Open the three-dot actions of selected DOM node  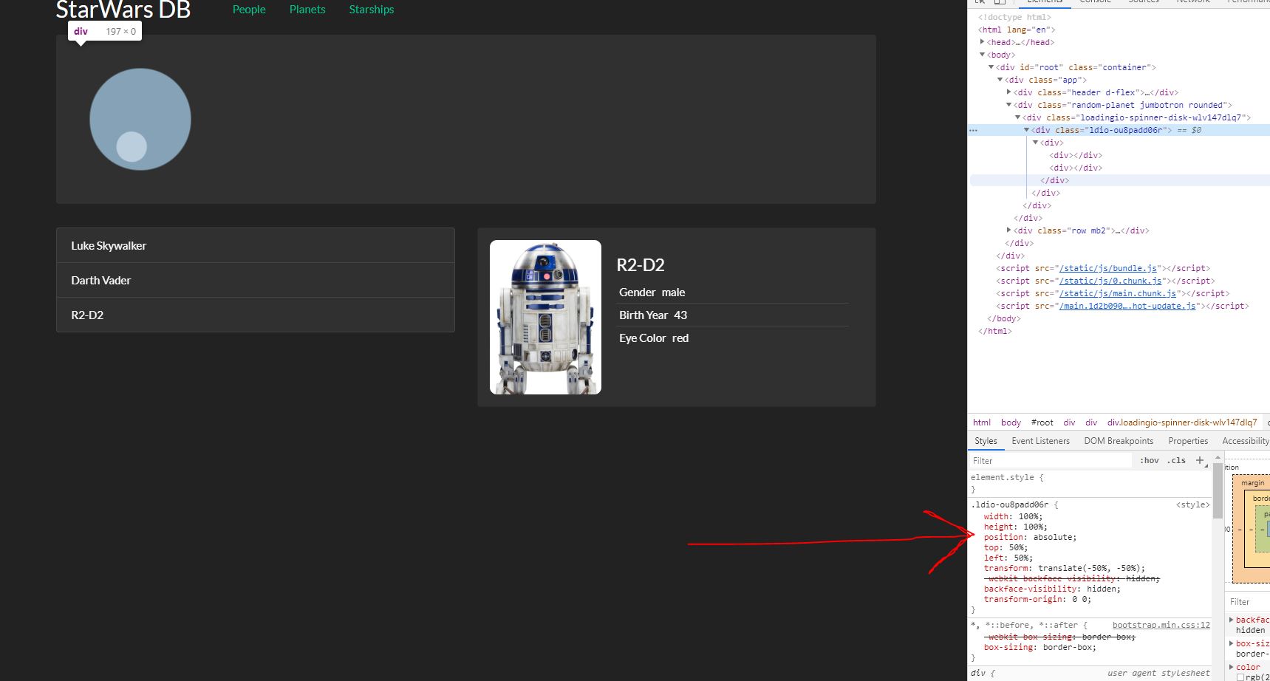[x=974, y=130]
